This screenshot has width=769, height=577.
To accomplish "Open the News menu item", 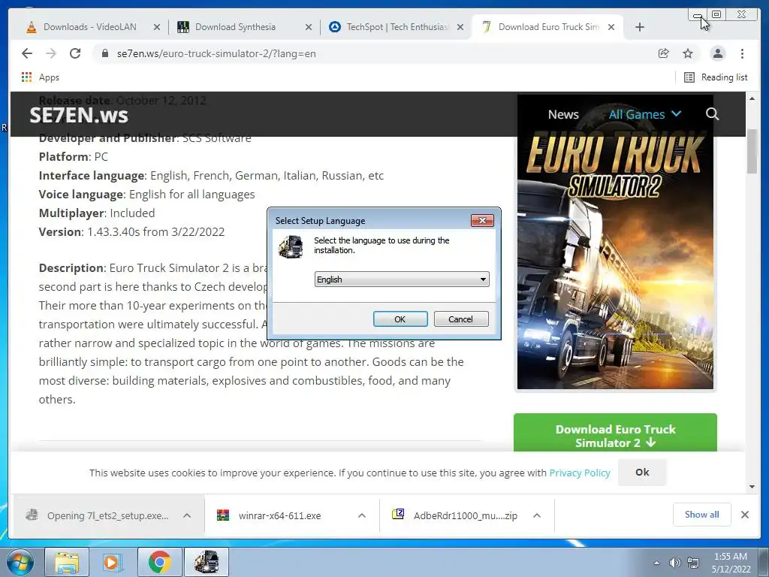I will tap(563, 114).
